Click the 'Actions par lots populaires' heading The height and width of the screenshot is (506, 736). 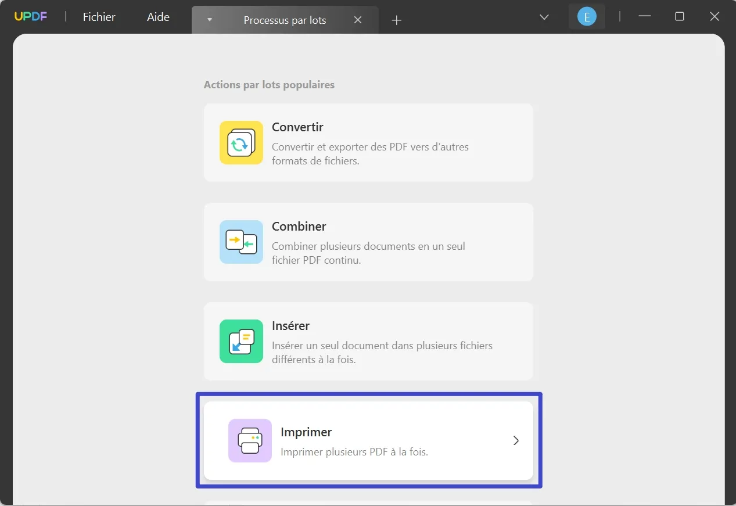[x=269, y=85]
